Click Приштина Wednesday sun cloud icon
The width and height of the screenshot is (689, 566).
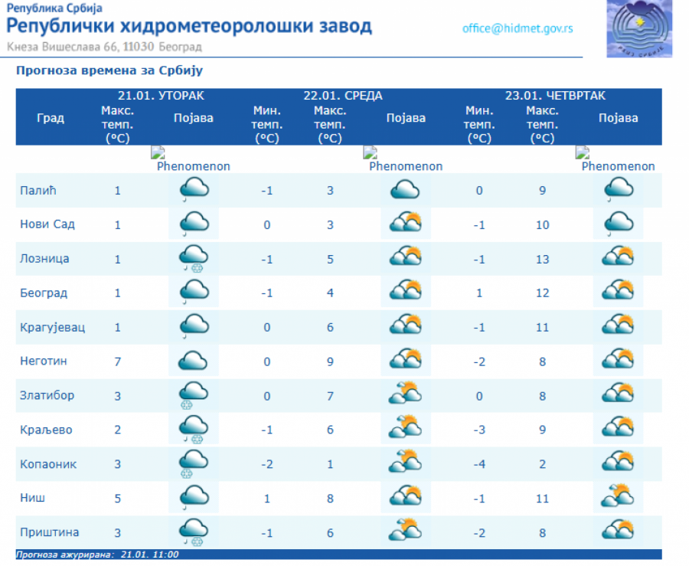tap(406, 532)
